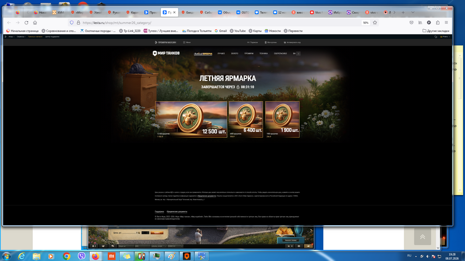The width and height of the screenshot is (465, 261).
Task: Open the Tyrezo / Лучшее вме... bookmark
Action: [161, 31]
